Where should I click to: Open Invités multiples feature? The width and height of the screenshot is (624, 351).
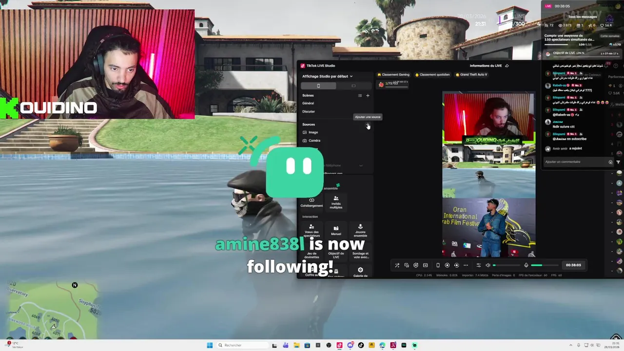336,202
